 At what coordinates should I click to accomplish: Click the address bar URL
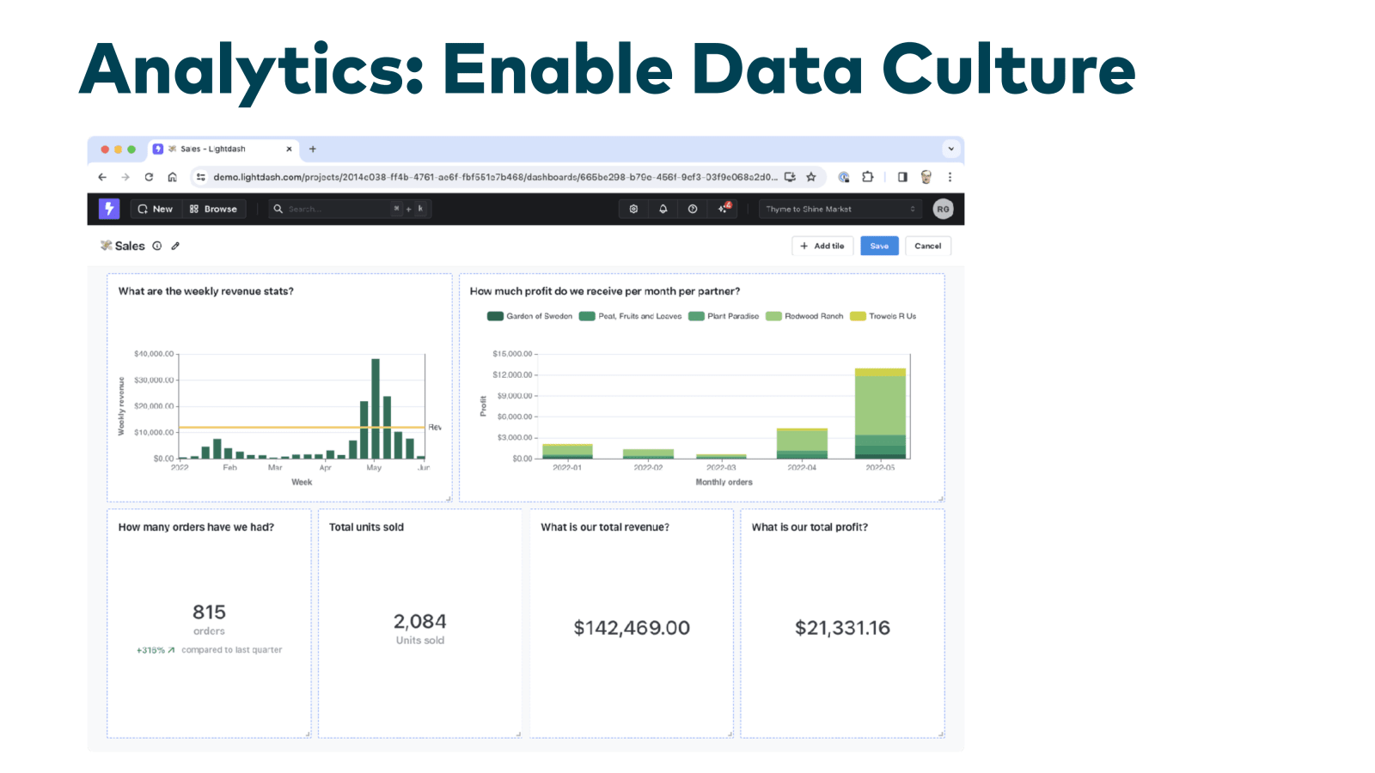click(x=495, y=177)
